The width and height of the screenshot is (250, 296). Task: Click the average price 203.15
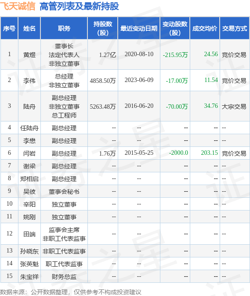[209, 153]
